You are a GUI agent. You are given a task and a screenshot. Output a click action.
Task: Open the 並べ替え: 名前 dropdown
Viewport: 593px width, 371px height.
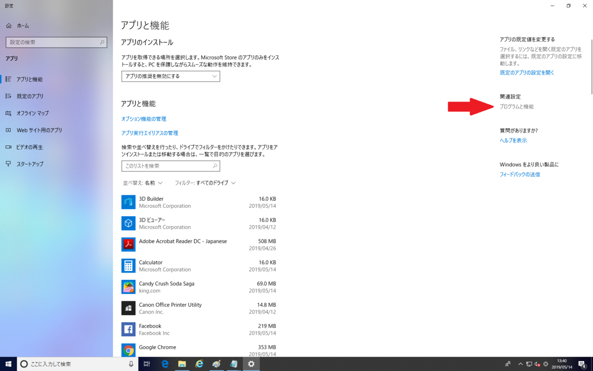tap(143, 183)
